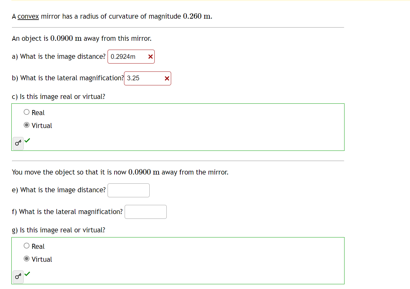Select the Real option in part g
The width and height of the screenshot is (410, 289).
point(27,245)
